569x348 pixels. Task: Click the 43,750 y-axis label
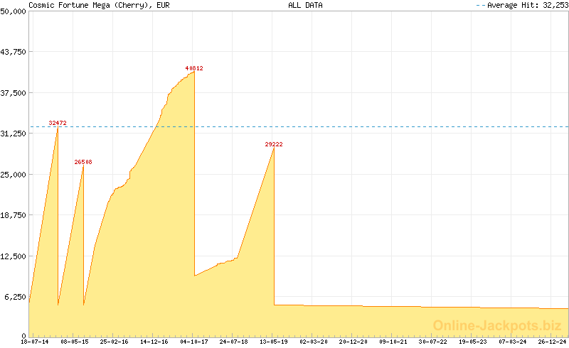pos(14,52)
